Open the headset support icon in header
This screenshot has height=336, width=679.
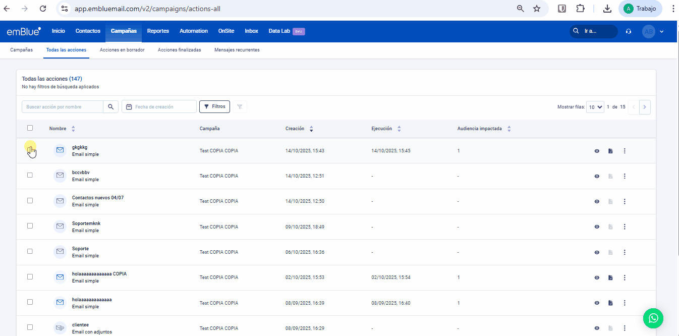[628, 31]
